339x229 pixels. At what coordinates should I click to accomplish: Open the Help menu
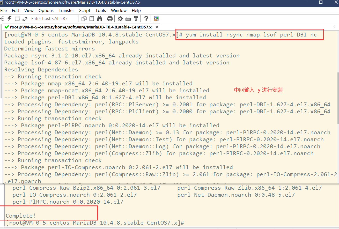pyautogui.click(x=136, y=10)
